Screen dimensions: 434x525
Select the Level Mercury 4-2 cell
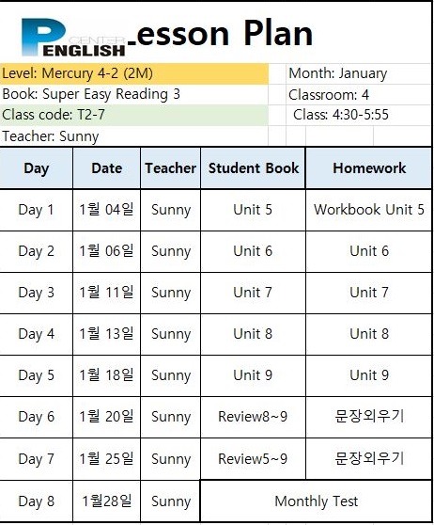pyautogui.click(x=133, y=73)
